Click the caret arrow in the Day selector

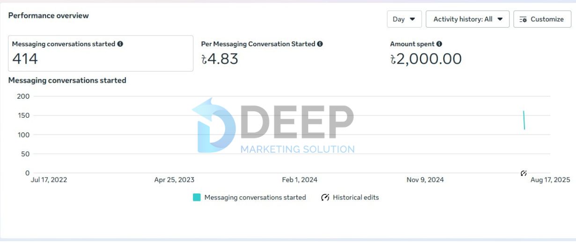coord(413,19)
